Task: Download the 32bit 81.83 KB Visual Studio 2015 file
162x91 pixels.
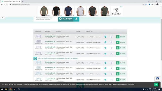Action: tap(117, 74)
